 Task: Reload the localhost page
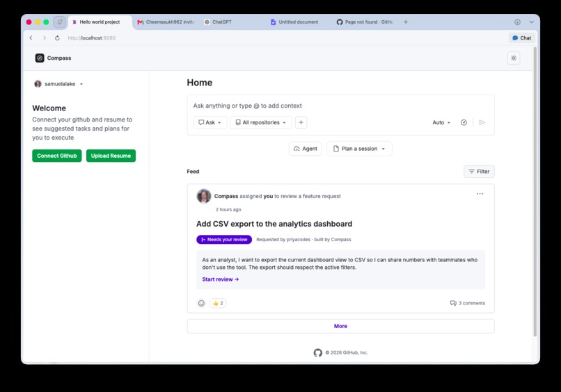click(x=57, y=38)
